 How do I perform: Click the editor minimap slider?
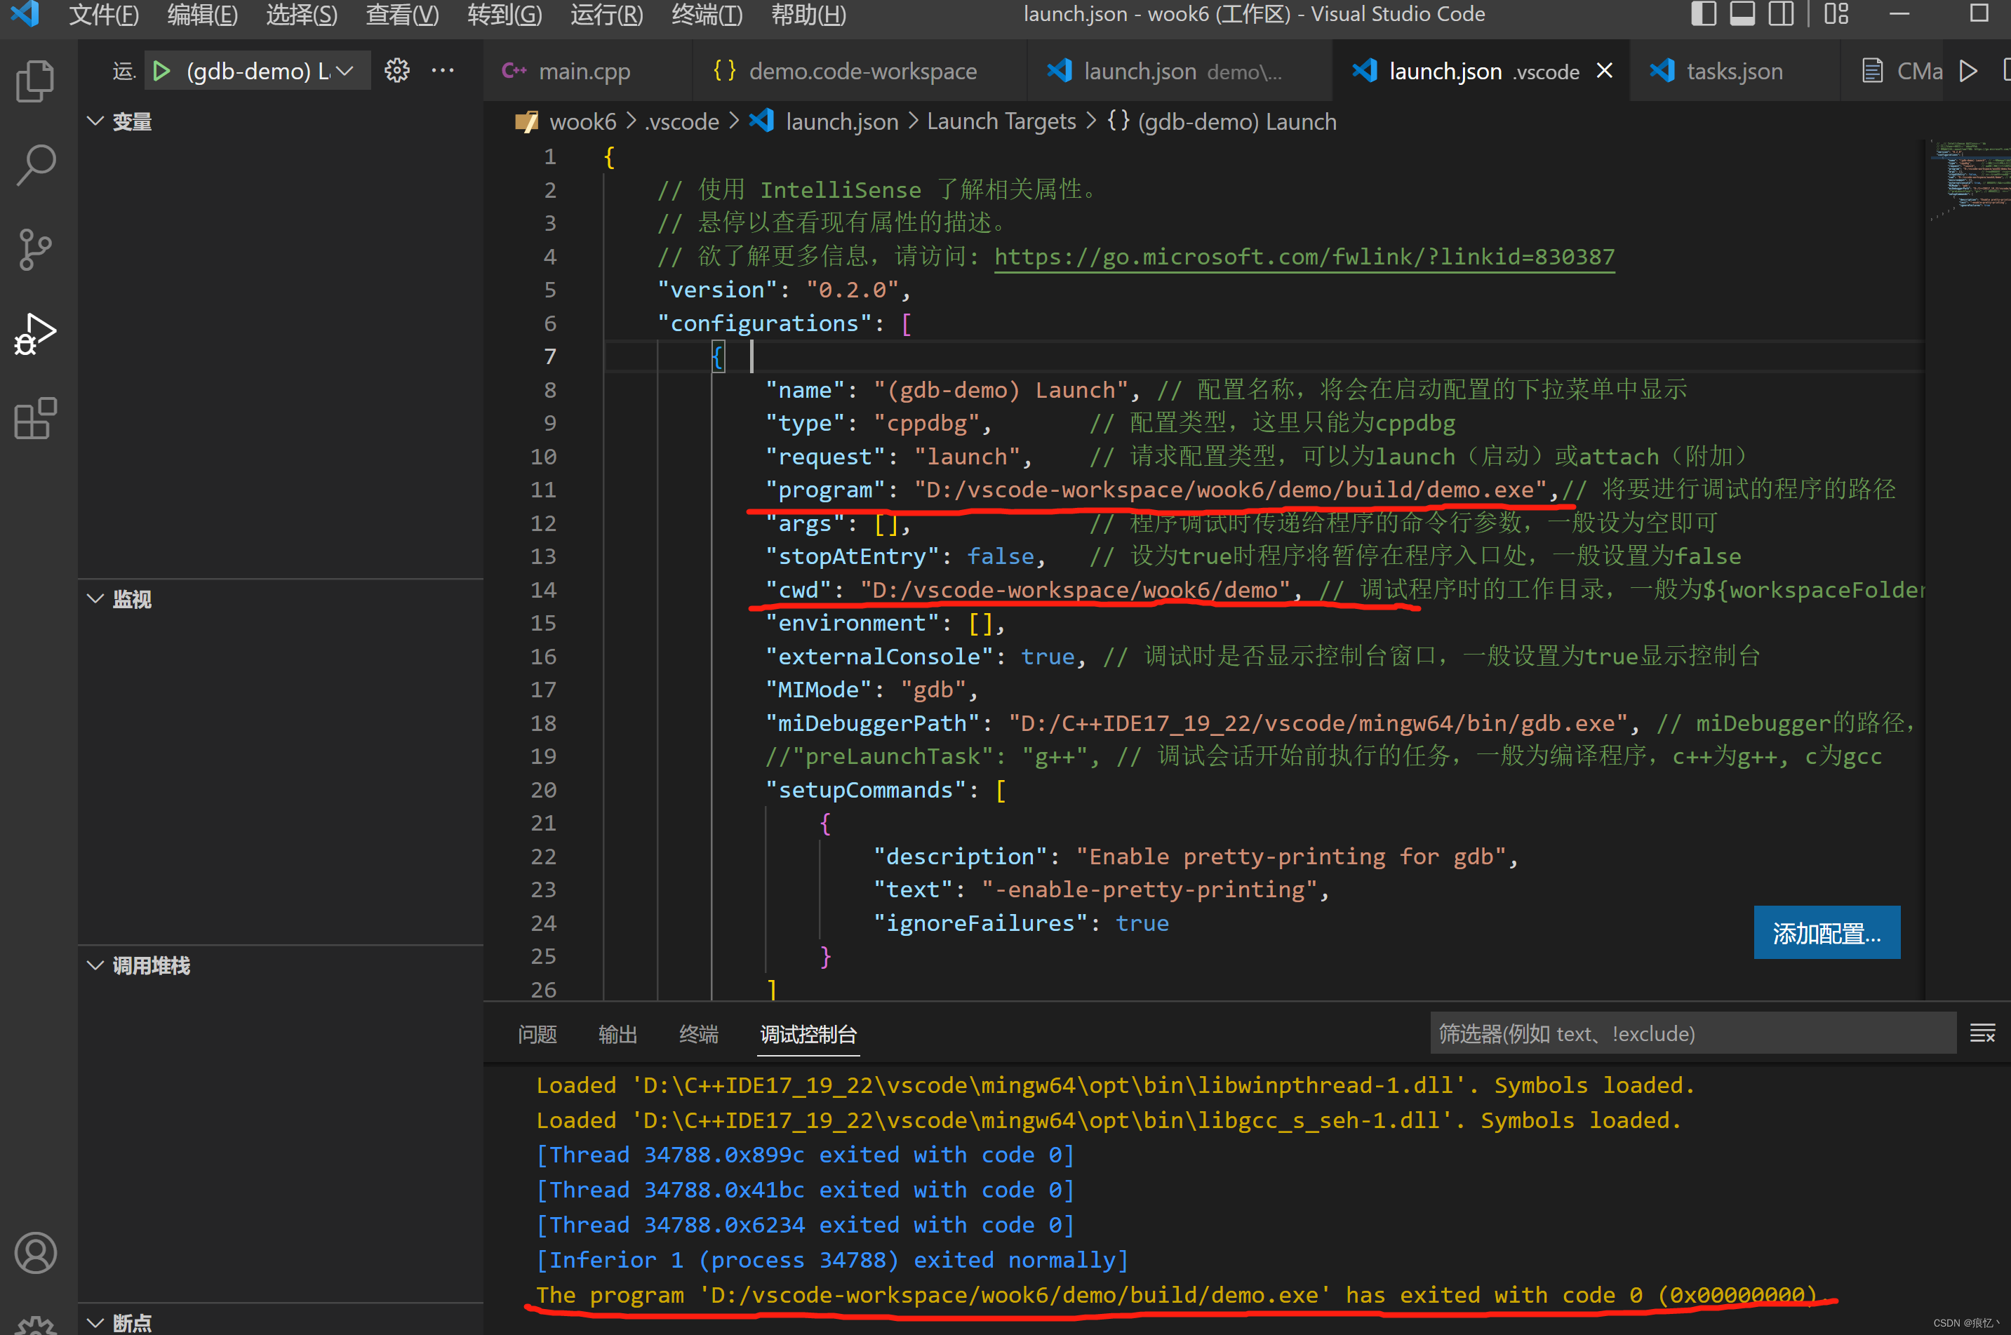click(x=1968, y=175)
